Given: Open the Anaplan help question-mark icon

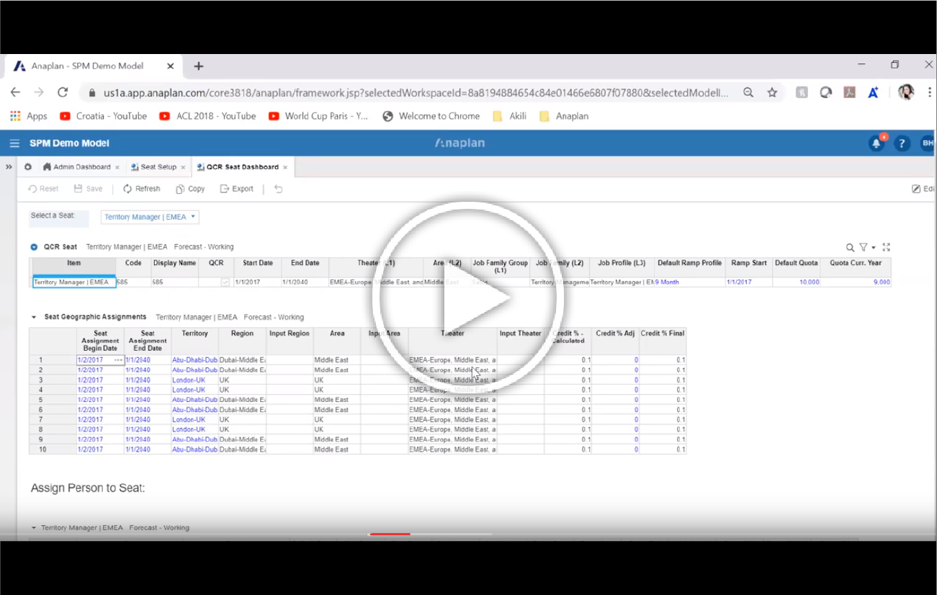Looking at the screenshot, I should [902, 143].
